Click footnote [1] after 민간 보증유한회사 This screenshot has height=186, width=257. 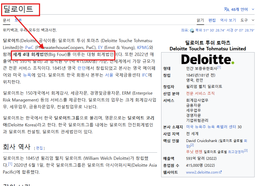point(219,67)
